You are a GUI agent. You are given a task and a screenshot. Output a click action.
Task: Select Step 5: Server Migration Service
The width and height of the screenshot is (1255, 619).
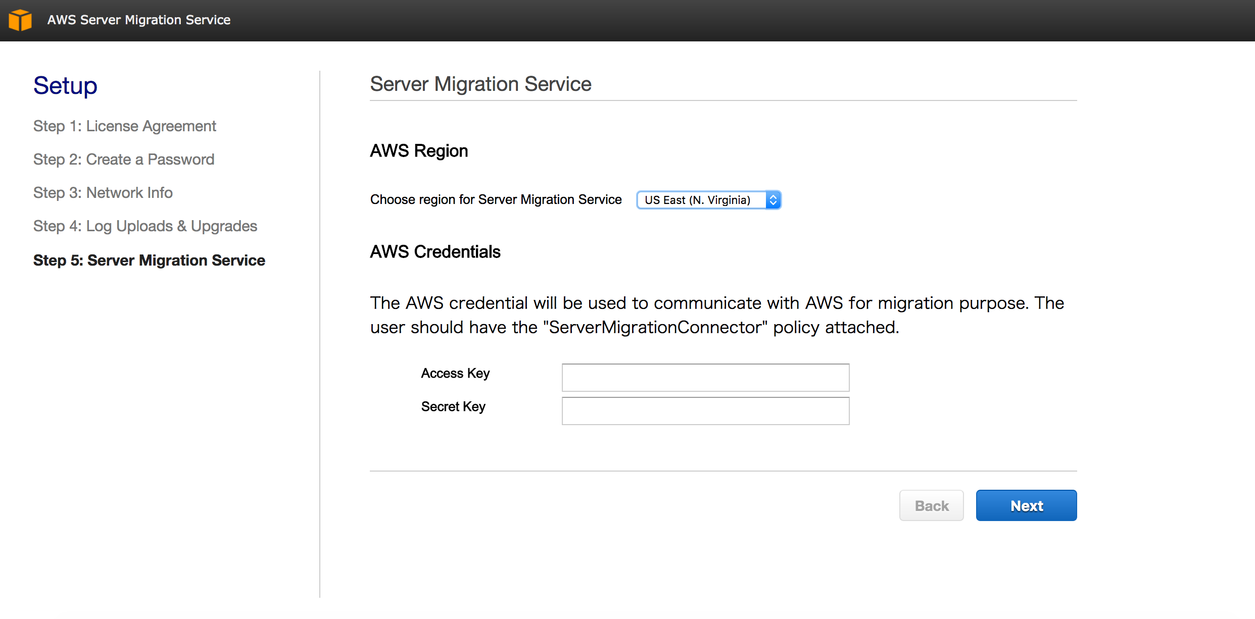pos(149,261)
